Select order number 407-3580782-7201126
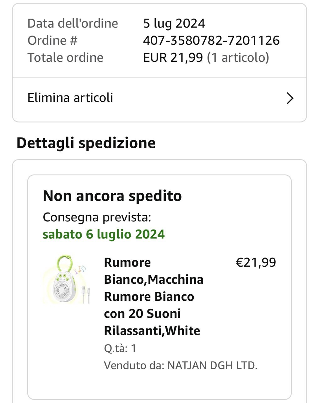The width and height of the screenshot is (319, 403). click(x=211, y=40)
